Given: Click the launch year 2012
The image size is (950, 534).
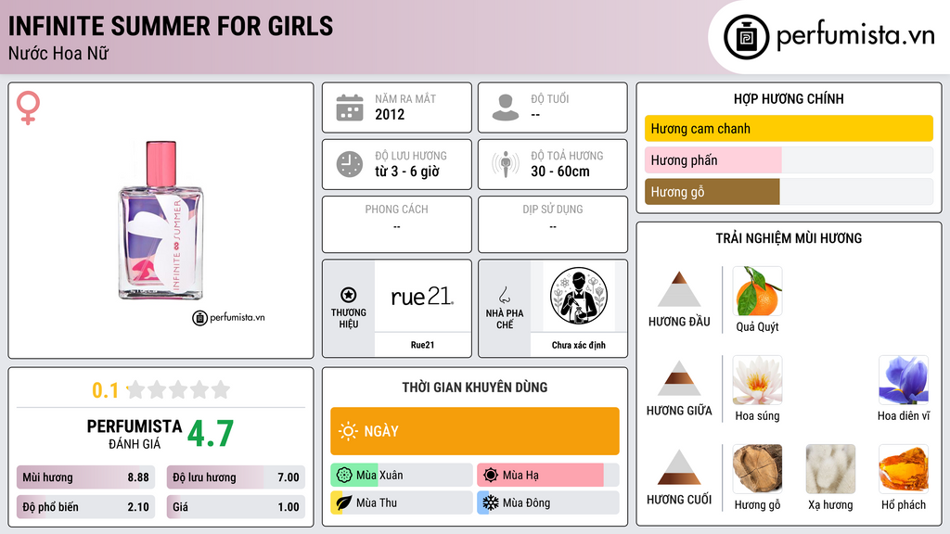Looking at the screenshot, I should pyautogui.click(x=390, y=114).
